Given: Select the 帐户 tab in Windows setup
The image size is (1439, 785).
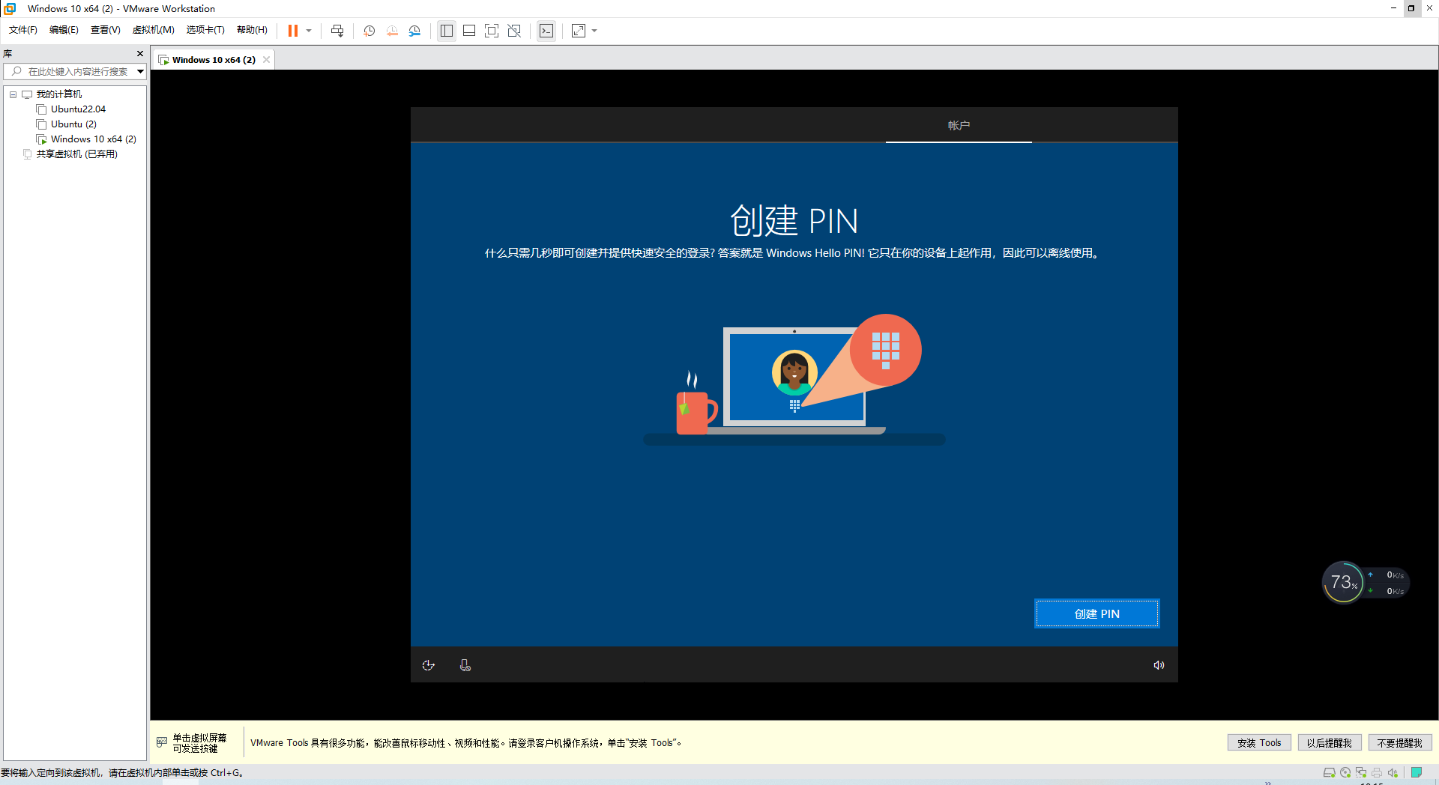Looking at the screenshot, I should [x=959, y=125].
